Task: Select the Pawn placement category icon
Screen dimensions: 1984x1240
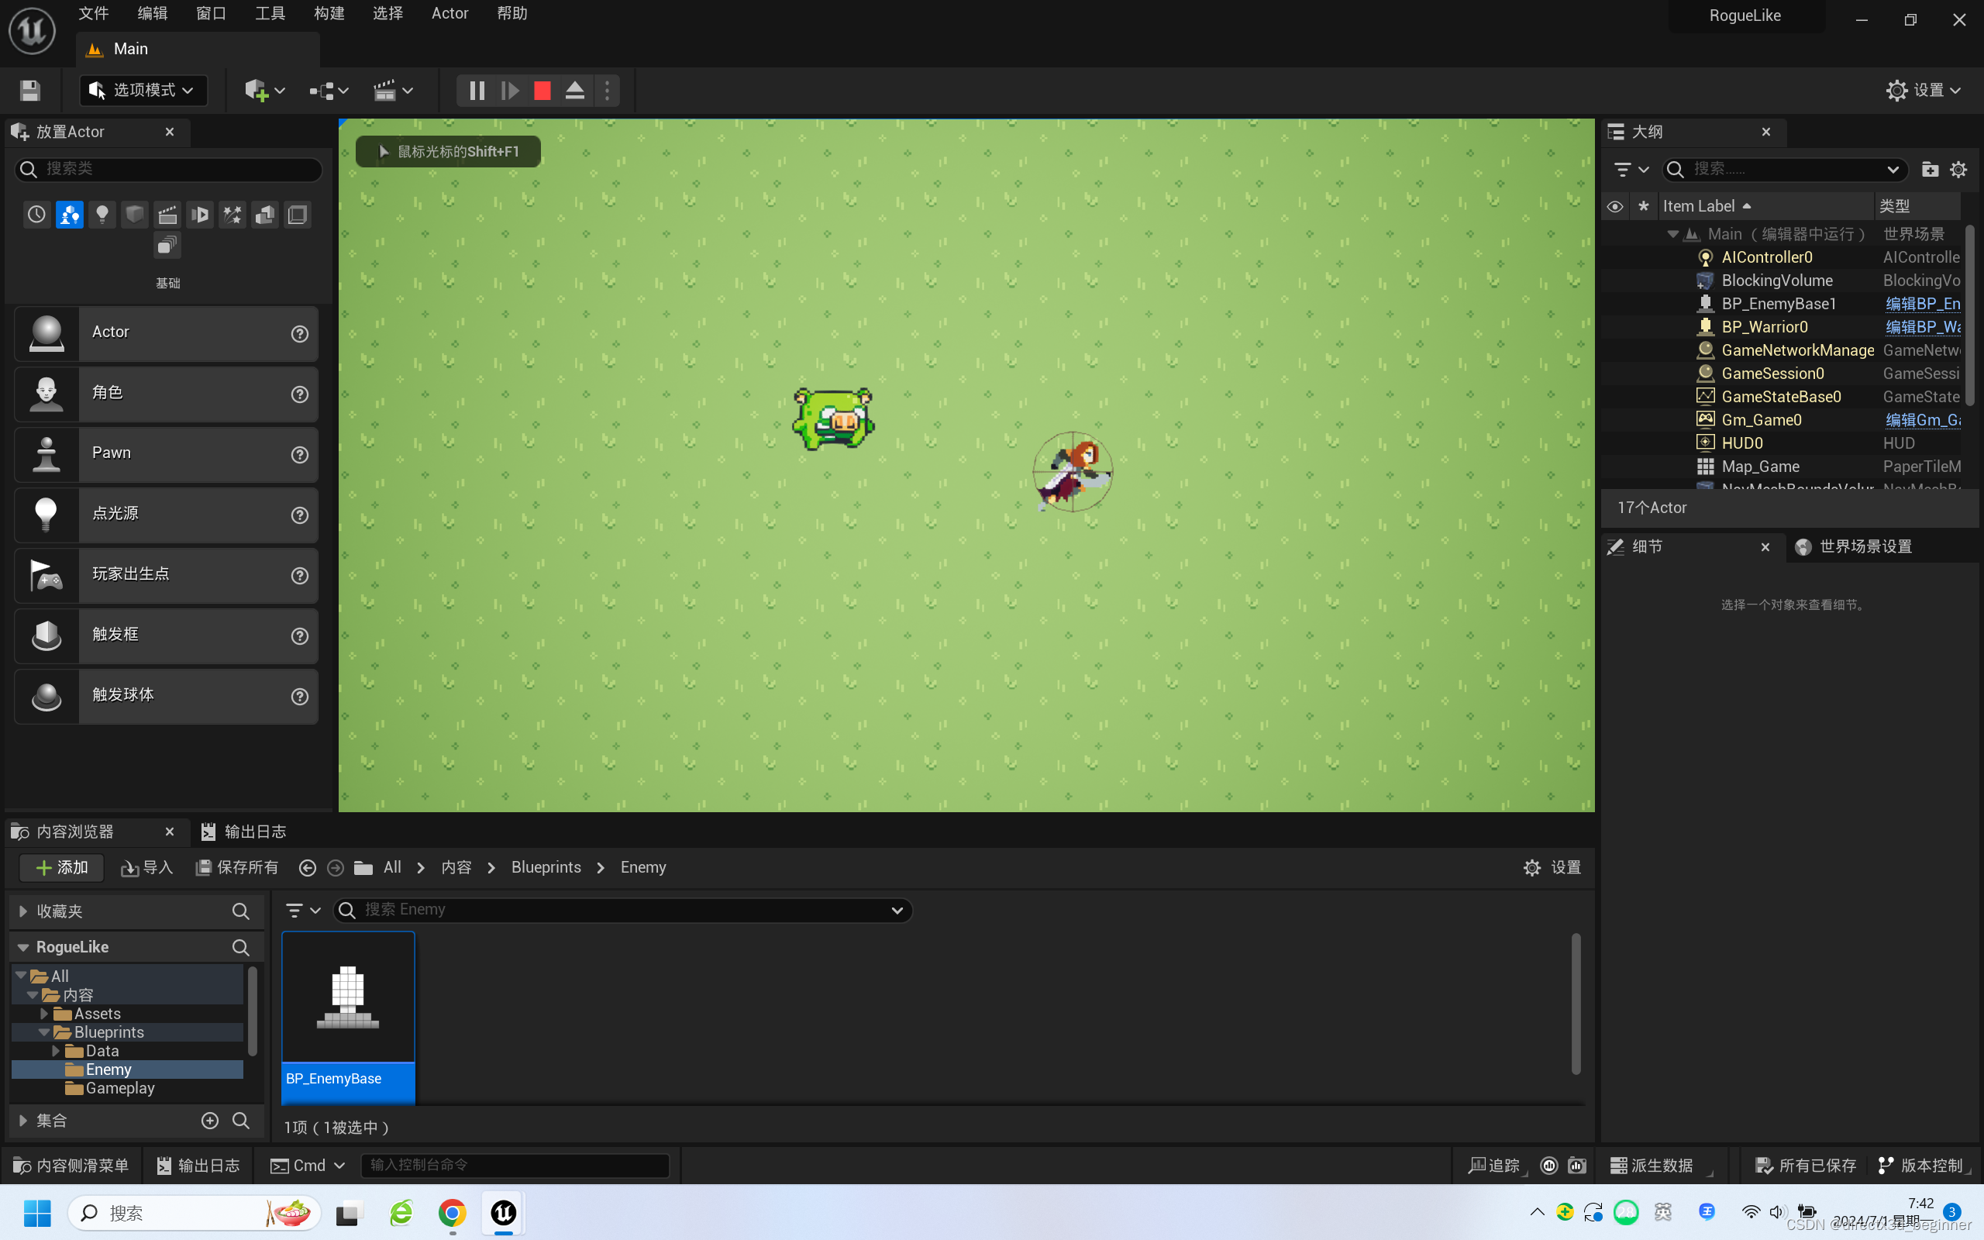Action: (46, 454)
